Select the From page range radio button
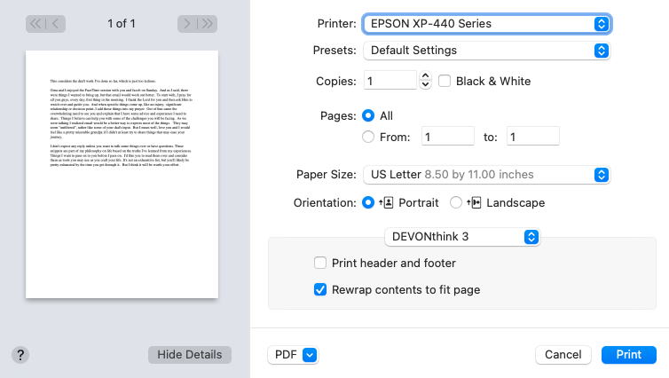Viewport: 669px width, 378px height. coord(368,137)
